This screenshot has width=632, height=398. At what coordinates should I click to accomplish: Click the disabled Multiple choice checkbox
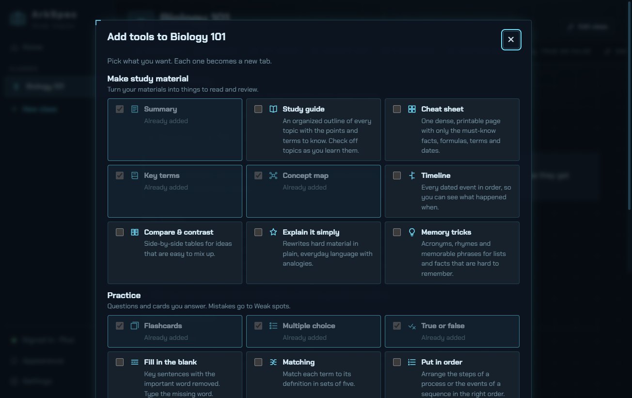[258, 326]
